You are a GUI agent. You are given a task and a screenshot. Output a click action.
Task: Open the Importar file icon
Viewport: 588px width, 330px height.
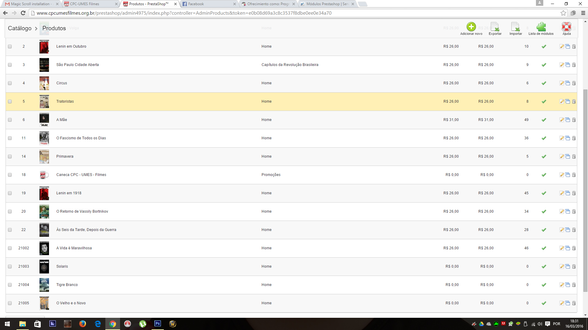(515, 27)
